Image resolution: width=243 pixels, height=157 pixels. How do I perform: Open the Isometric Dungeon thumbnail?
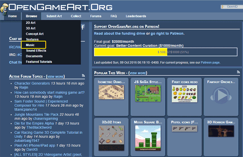pos(111,92)
